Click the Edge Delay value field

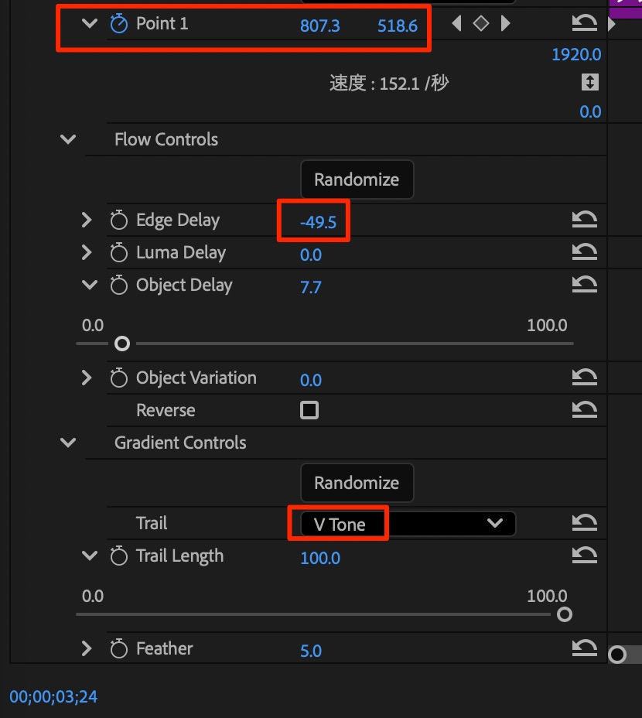pyautogui.click(x=319, y=223)
